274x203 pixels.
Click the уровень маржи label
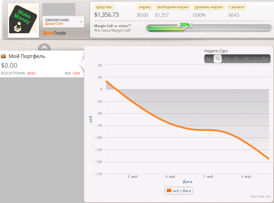pos(209,7)
